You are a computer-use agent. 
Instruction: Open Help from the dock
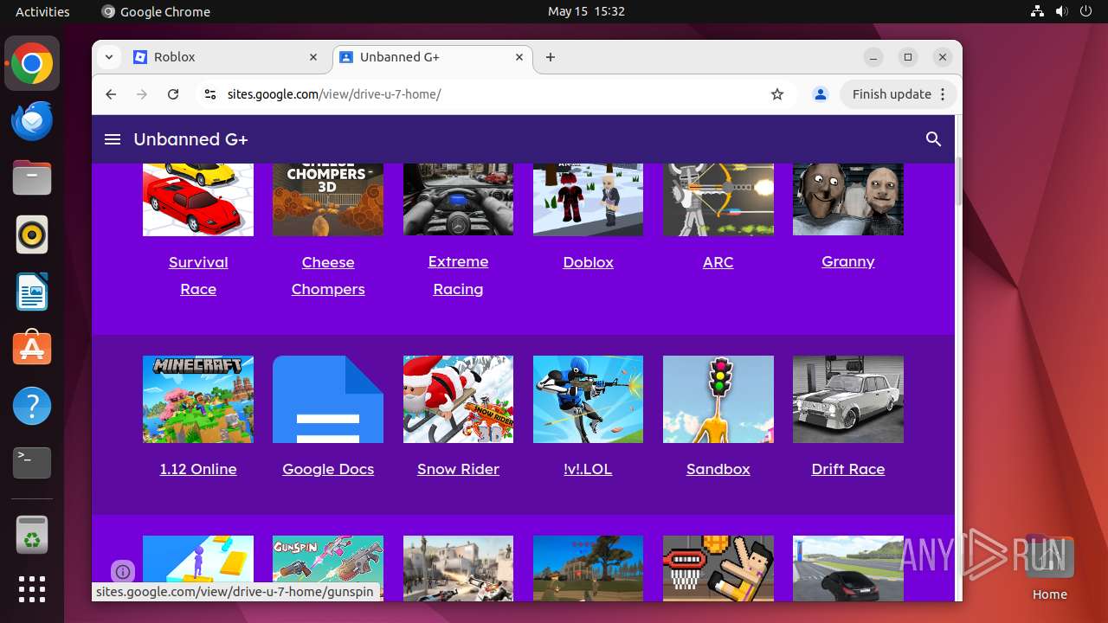point(32,406)
